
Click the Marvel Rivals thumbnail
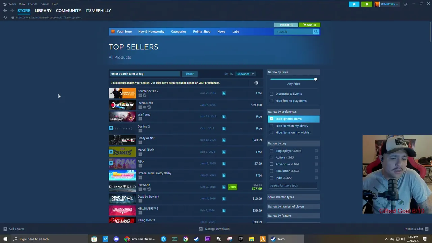coord(122,152)
